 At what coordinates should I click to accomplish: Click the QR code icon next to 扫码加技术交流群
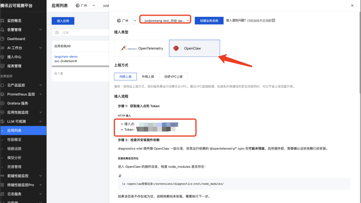(273, 20)
